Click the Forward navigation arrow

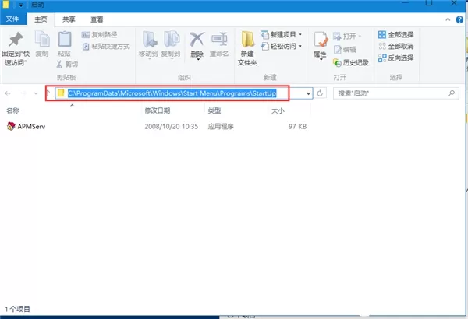point(23,93)
